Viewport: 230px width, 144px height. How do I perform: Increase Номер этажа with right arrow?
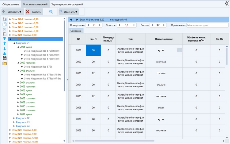[x=100, y=25]
